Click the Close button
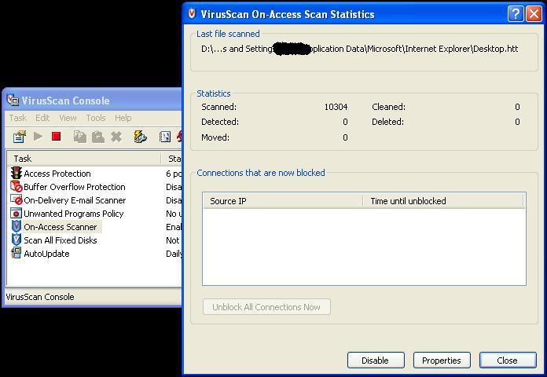 (508, 361)
